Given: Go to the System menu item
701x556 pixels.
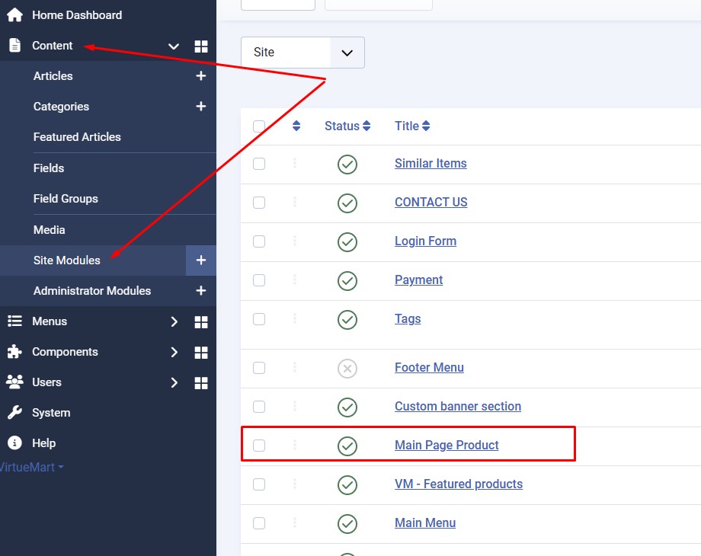Looking at the screenshot, I should point(51,413).
